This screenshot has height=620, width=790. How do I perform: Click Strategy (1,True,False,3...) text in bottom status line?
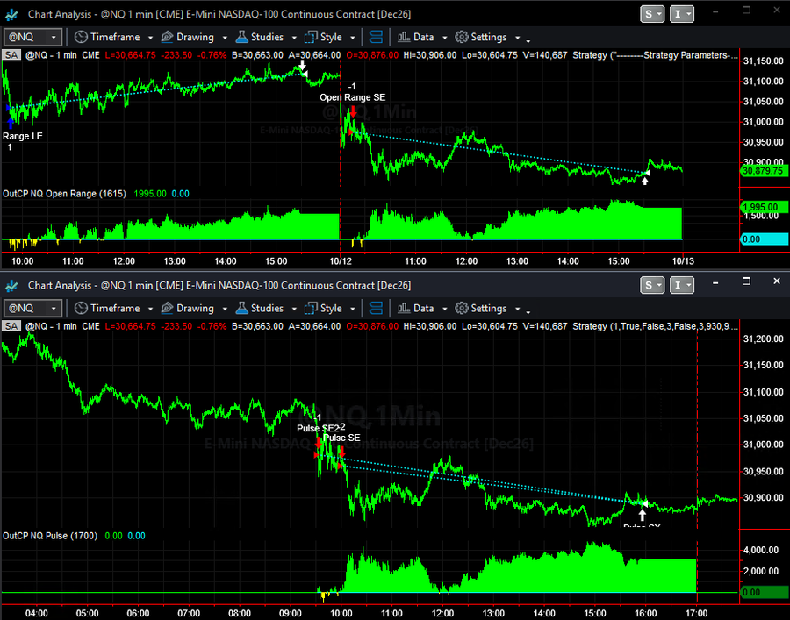655,326
